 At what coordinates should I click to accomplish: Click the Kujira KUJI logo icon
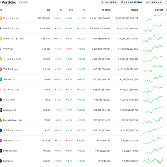[1, 161]
